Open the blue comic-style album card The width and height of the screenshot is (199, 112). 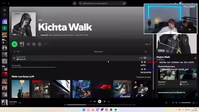point(81,89)
